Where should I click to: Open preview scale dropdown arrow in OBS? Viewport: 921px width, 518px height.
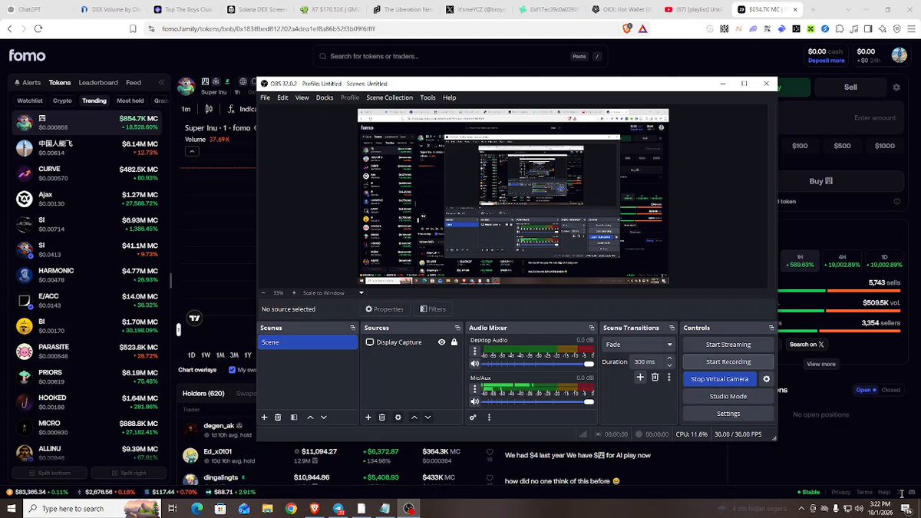click(x=361, y=292)
